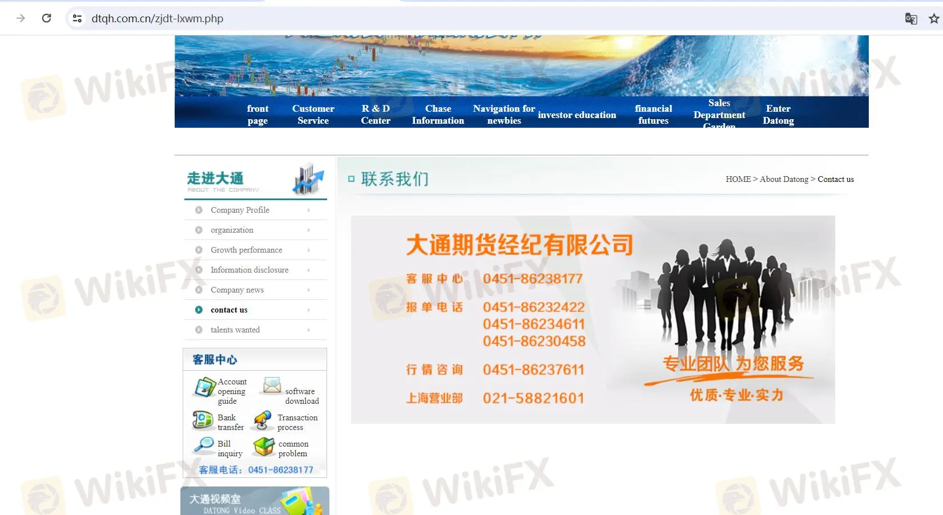Click the browser reload page icon
The image size is (943, 515).
click(47, 18)
